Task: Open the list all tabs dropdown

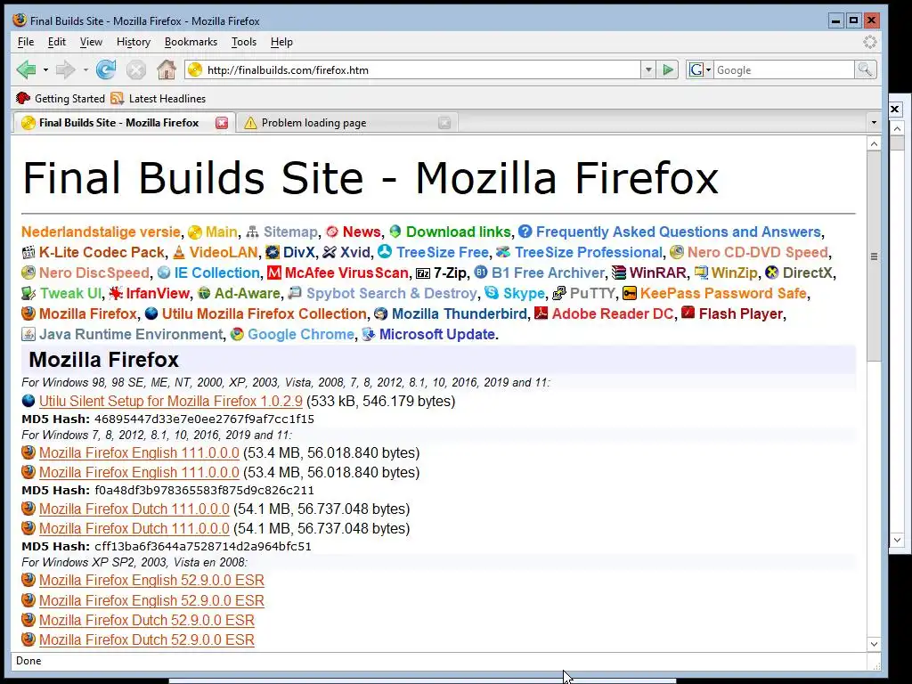Action: coord(874,123)
